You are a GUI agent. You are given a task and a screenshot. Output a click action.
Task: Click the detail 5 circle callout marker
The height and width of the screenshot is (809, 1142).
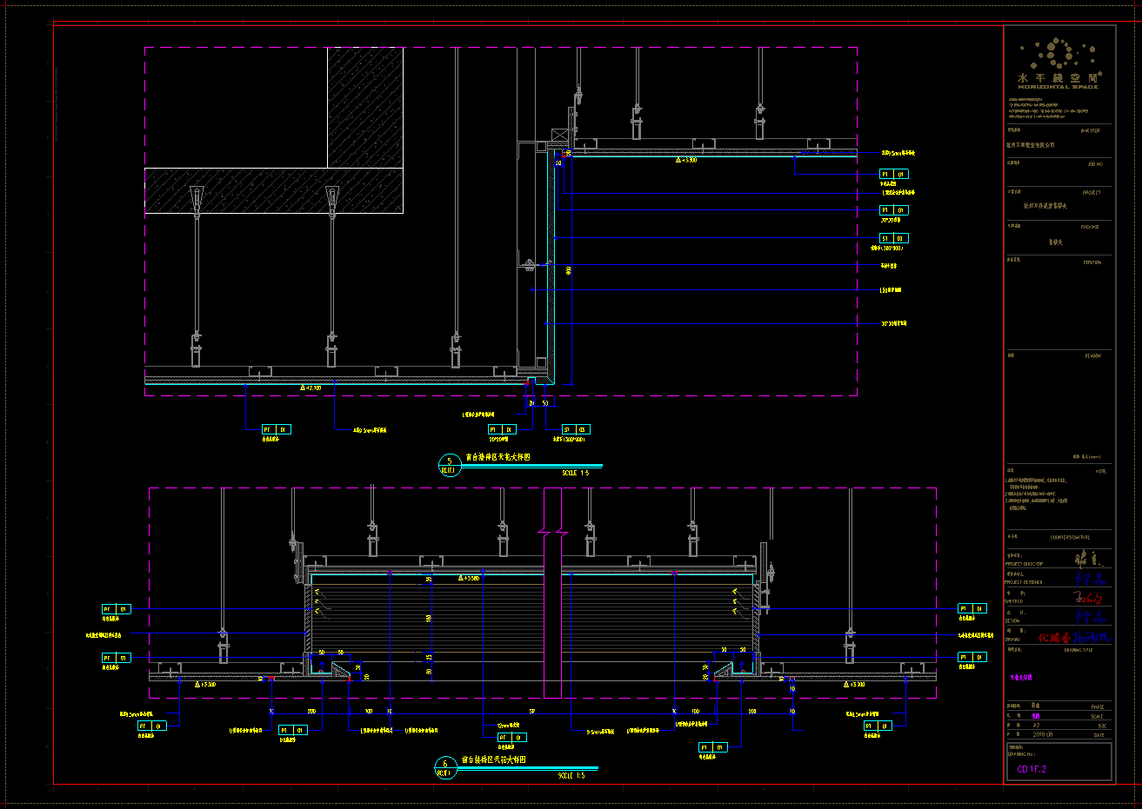pyautogui.click(x=450, y=466)
